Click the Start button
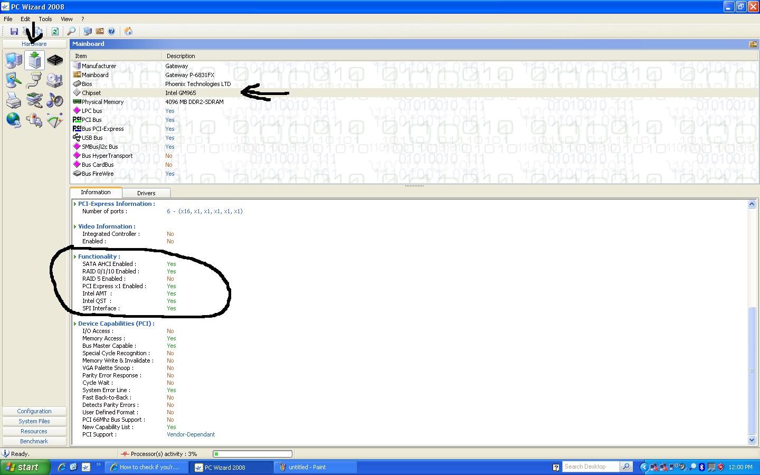760x475 pixels. [x=25, y=467]
